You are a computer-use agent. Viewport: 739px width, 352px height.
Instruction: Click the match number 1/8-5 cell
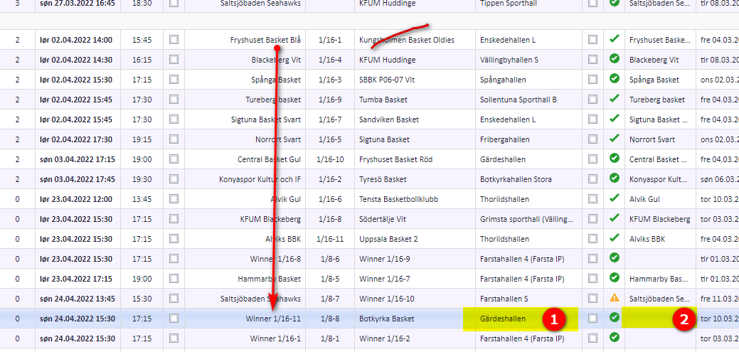[330, 279]
